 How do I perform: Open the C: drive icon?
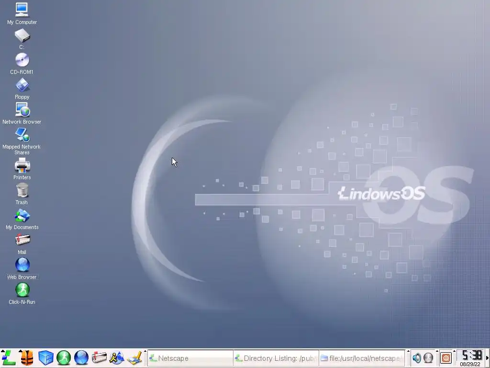pyautogui.click(x=22, y=39)
